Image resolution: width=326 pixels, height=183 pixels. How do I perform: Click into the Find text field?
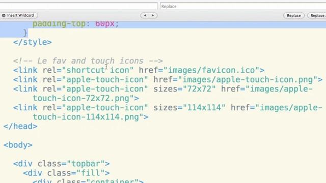pyautogui.click(x=78, y=7)
